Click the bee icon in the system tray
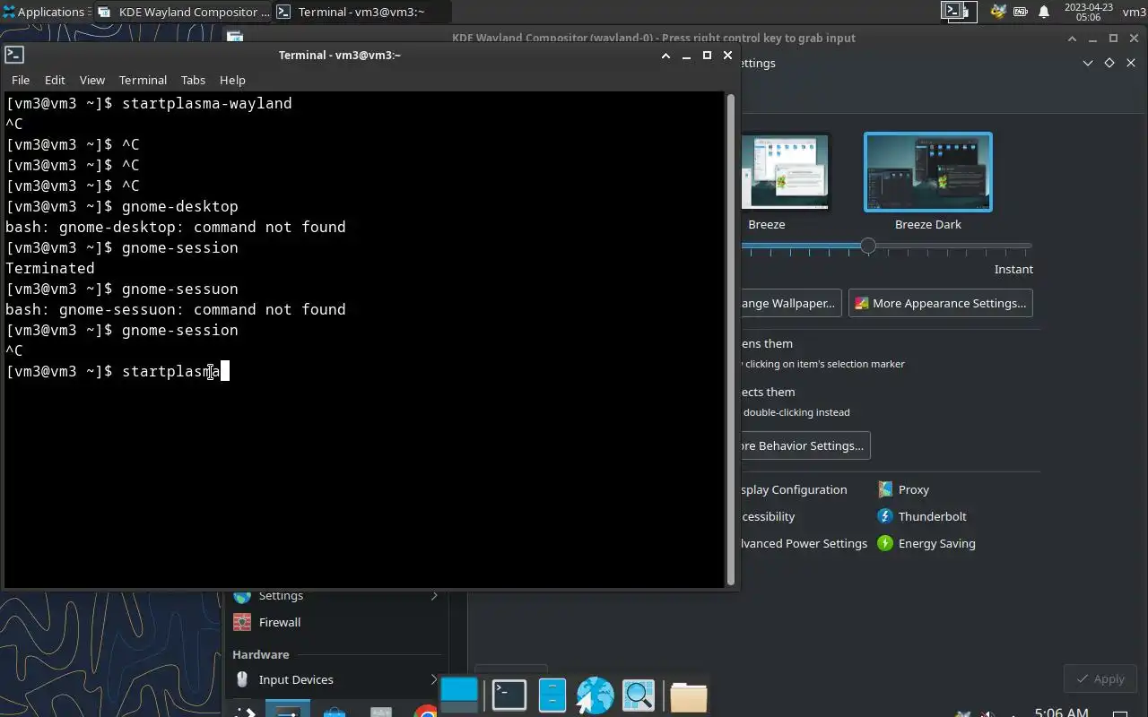This screenshot has width=1148, height=717. click(x=997, y=12)
